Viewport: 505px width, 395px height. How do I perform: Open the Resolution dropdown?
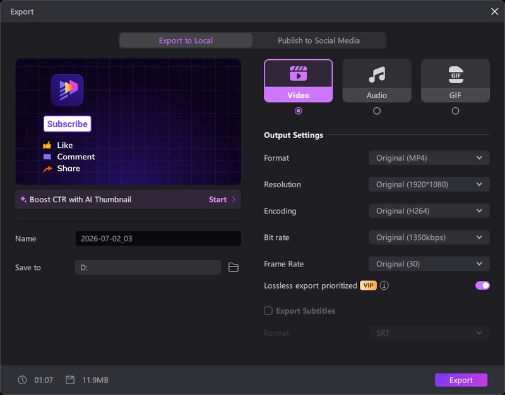tap(429, 185)
